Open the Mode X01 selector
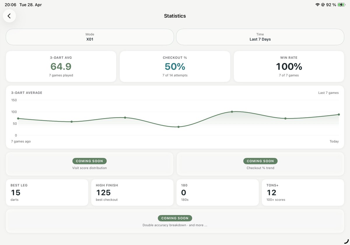Viewport: 350px width, 245px height. click(x=90, y=37)
